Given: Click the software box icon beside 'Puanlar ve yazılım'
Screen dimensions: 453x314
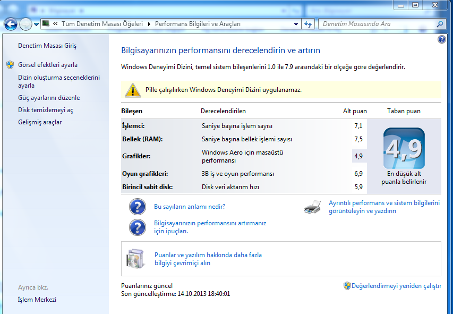Looking at the screenshot, I should (135, 259).
